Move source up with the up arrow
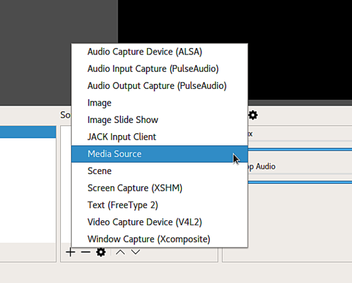The image size is (352, 283). (120, 252)
